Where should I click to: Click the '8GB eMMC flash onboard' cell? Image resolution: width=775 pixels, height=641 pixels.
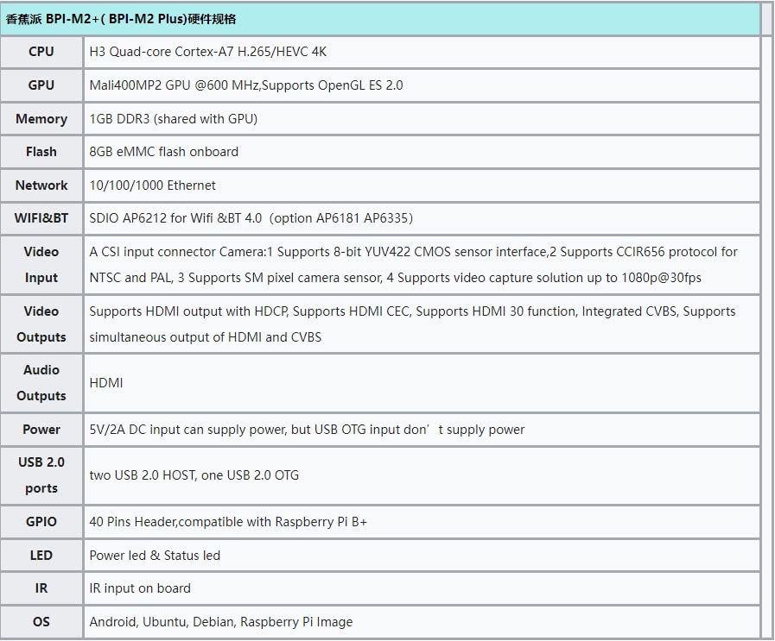pos(163,152)
